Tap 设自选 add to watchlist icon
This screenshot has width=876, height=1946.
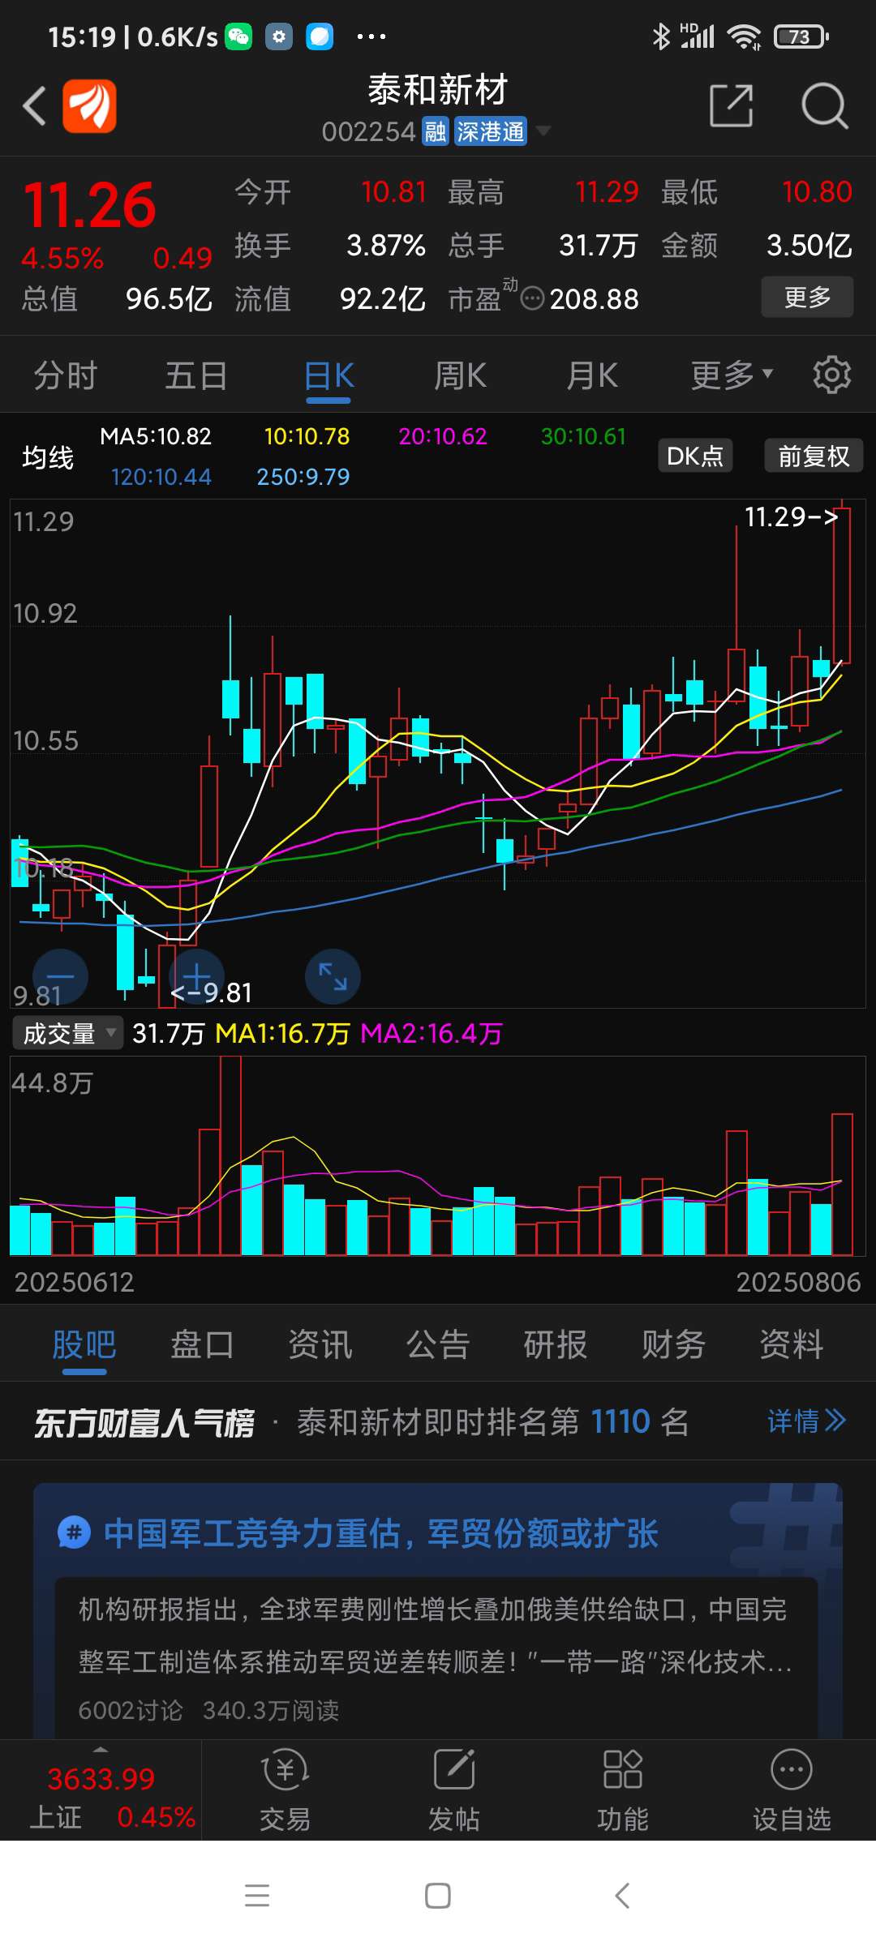[792, 1790]
